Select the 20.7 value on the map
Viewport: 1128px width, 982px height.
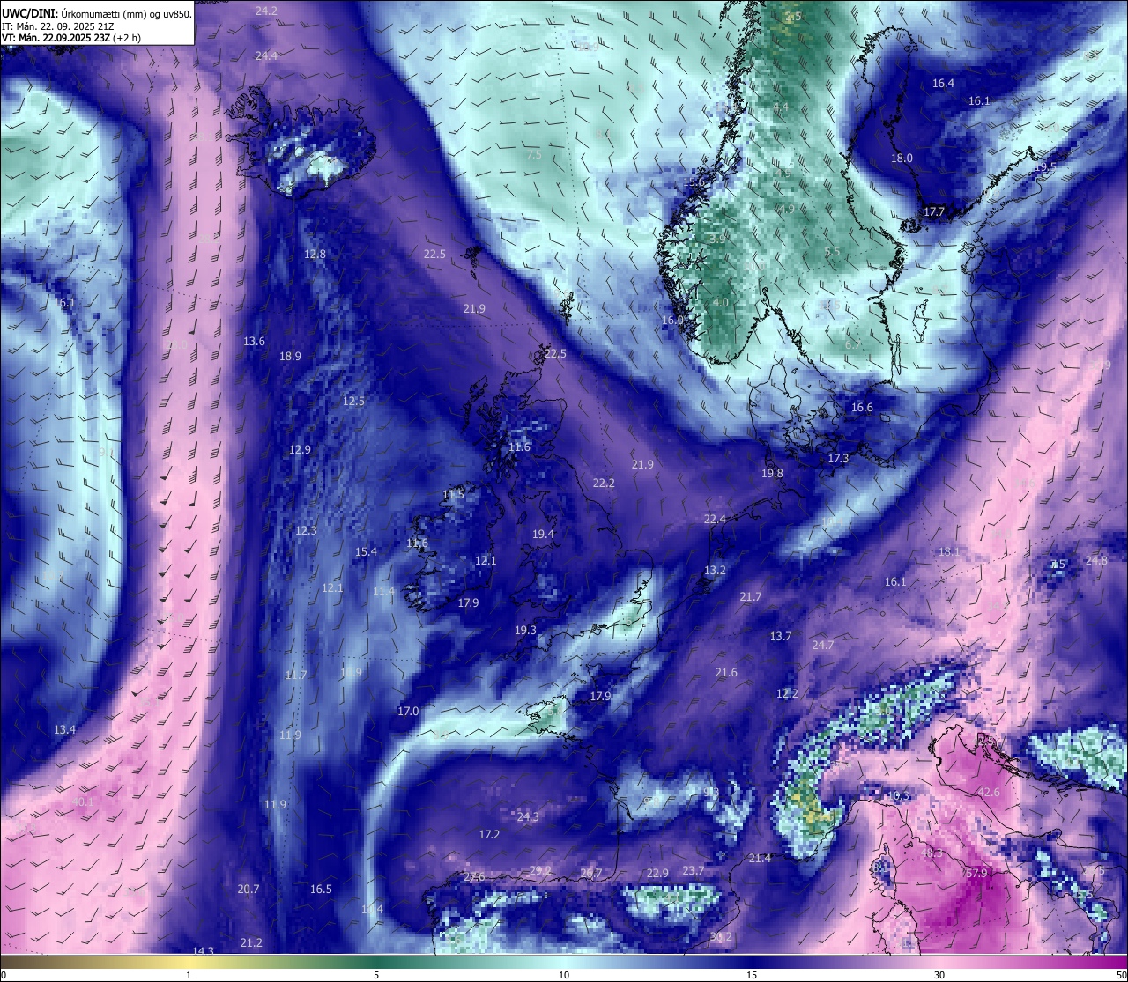point(249,889)
